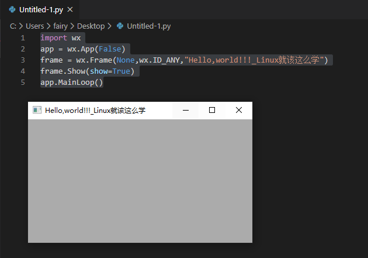Screen dimensions: 368x258
Task: Open the C: breadcrumb segment
Action: [x=13, y=26]
